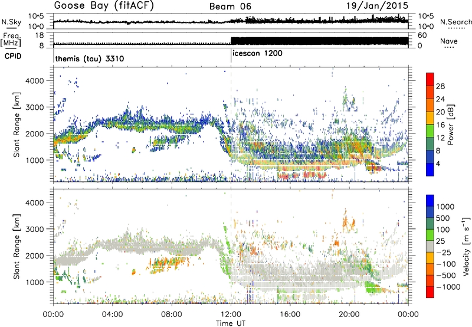This screenshot has height=327, width=472.
Task: Click the '2000' tick on velocity panel axis
Action: pyautogui.click(x=34, y=256)
